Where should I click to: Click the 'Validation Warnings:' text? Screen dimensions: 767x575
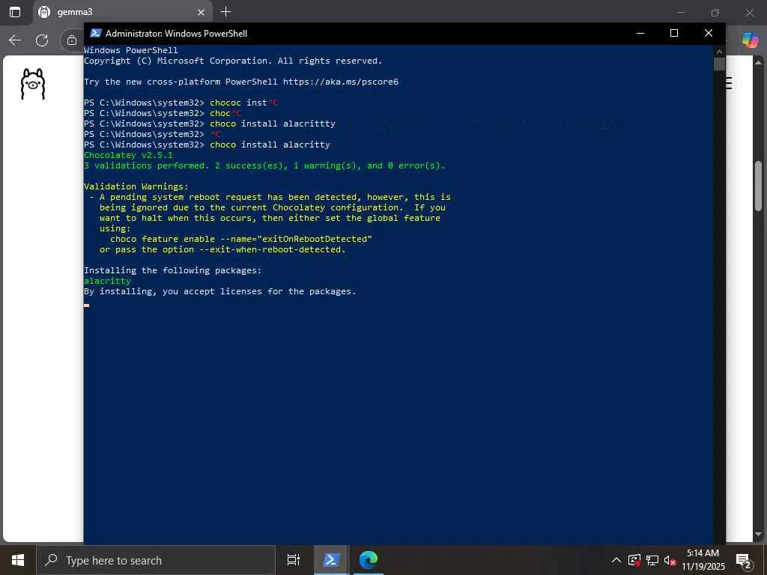[x=136, y=186]
